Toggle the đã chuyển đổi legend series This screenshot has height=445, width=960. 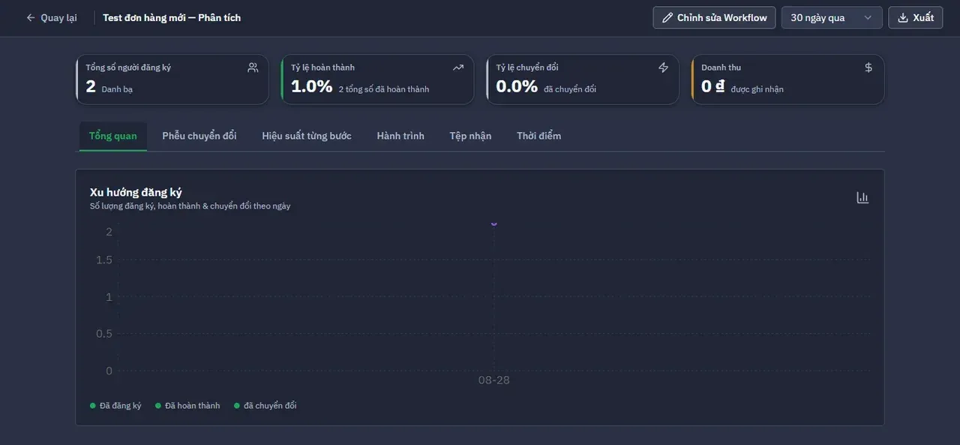pos(265,405)
